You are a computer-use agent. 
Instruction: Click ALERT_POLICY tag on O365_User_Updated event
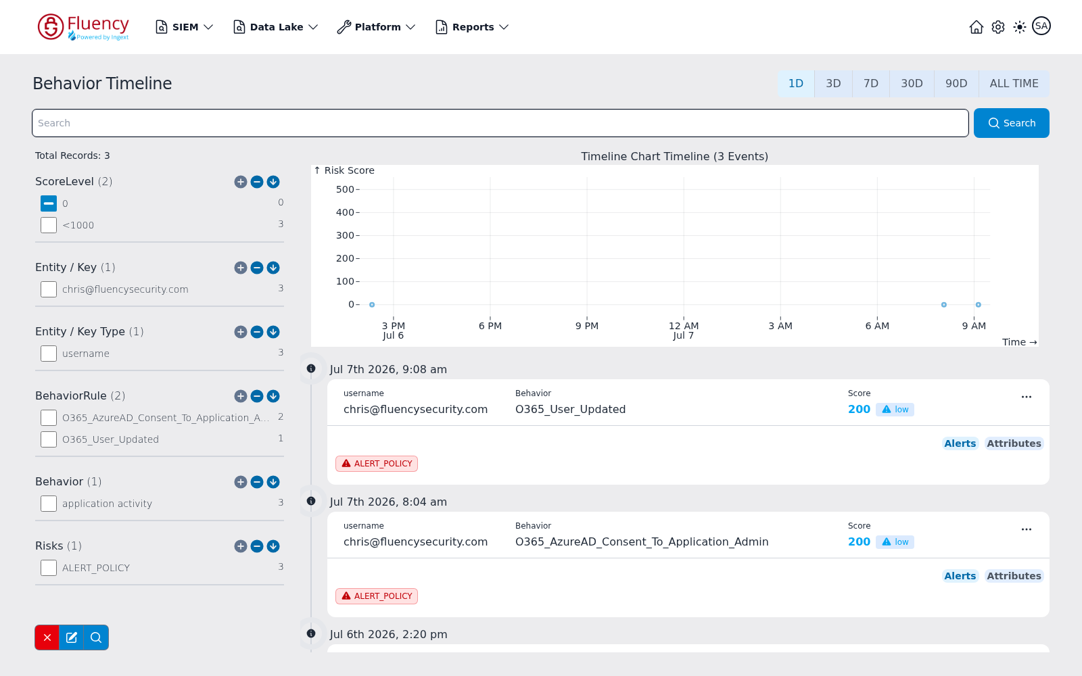pyautogui.click(x=377, y=464)
